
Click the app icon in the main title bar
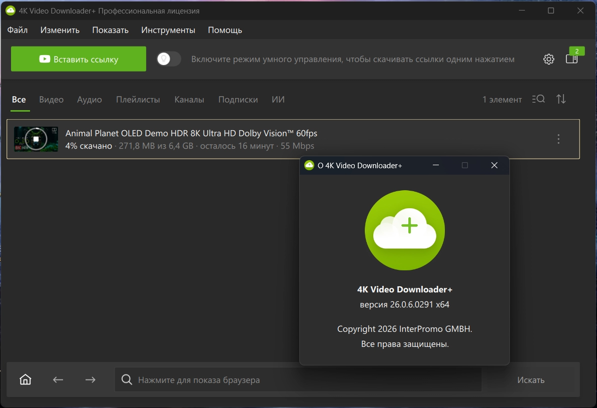click(x=11, y=11)
